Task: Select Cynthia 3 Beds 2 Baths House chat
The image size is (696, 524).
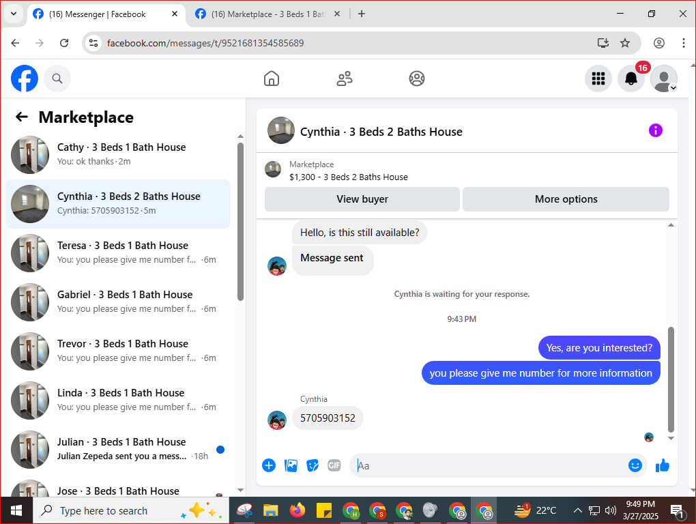Action: click(117, 203)
